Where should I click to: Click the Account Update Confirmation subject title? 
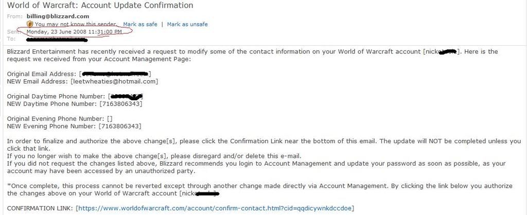tap(100, 5)
